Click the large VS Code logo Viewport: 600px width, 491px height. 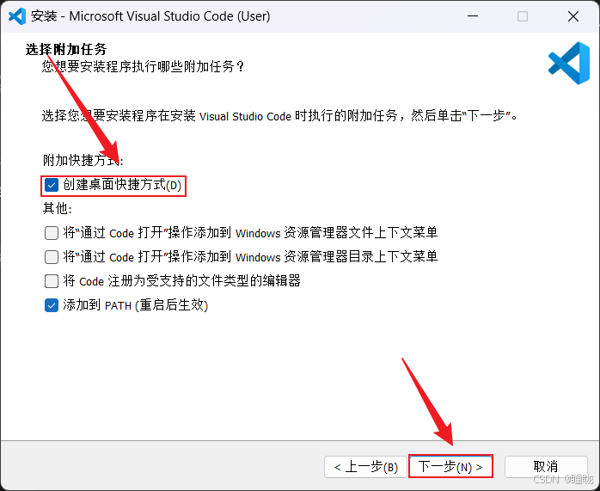[x=569, y=63]
